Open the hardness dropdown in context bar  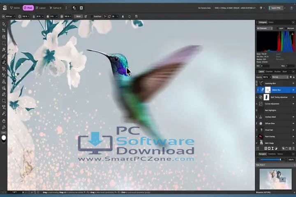click(x=56, y=16)
